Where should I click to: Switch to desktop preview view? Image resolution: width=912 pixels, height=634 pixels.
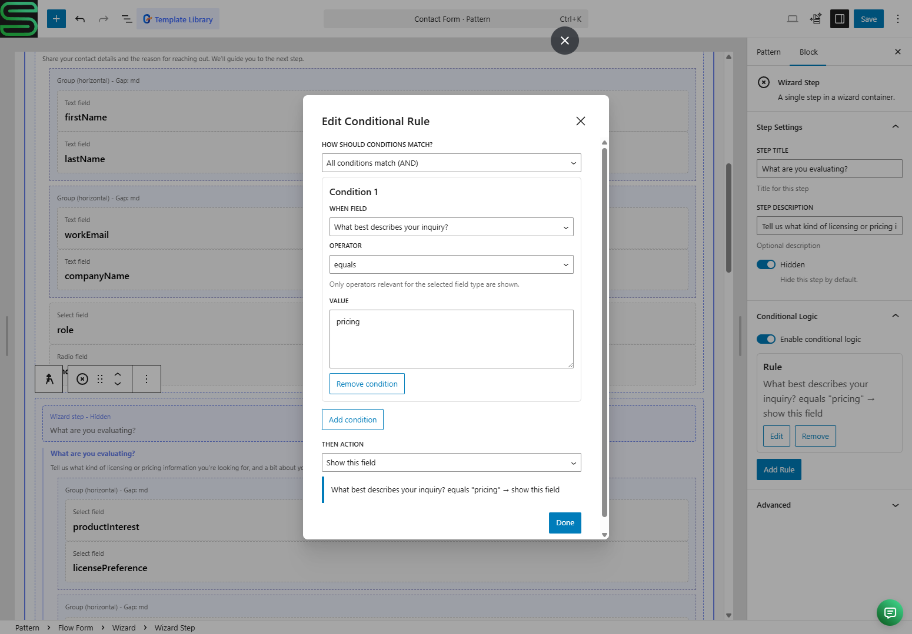[793, 19]
